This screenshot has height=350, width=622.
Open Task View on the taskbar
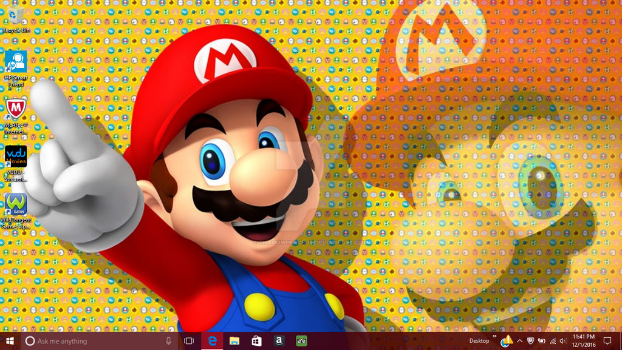pyautogui.click(x=190, y=341)
